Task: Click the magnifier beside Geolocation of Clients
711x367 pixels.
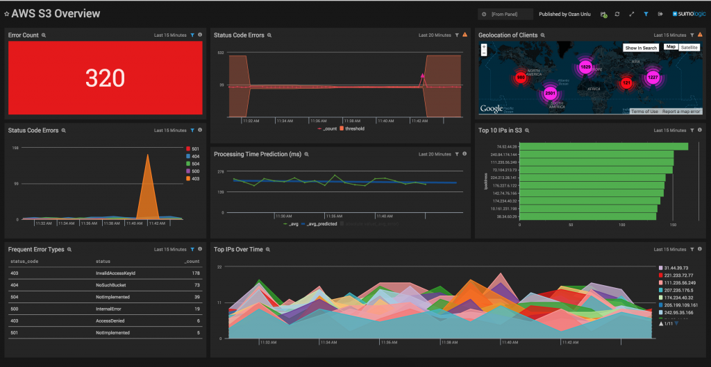Action: (543, 35)
